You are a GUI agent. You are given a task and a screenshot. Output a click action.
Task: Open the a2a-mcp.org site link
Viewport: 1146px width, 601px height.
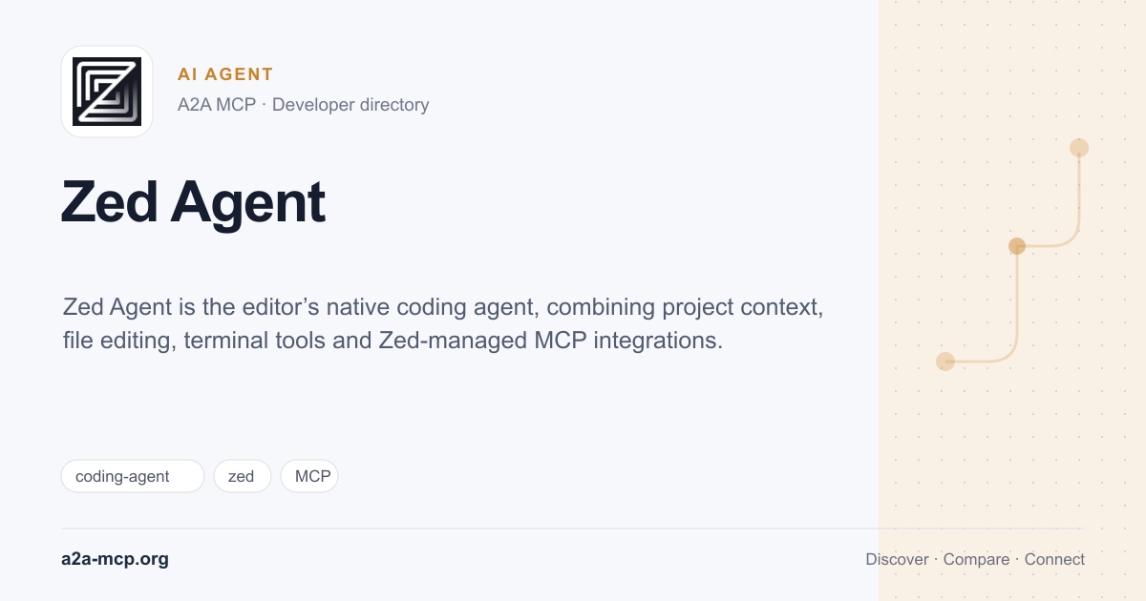115,559
